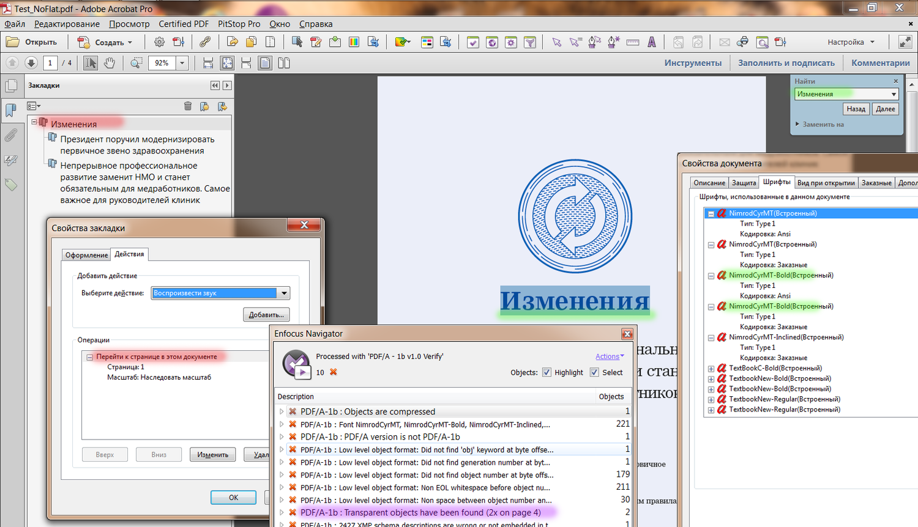Open the 'Выберите действие' action dropdown

284,293
